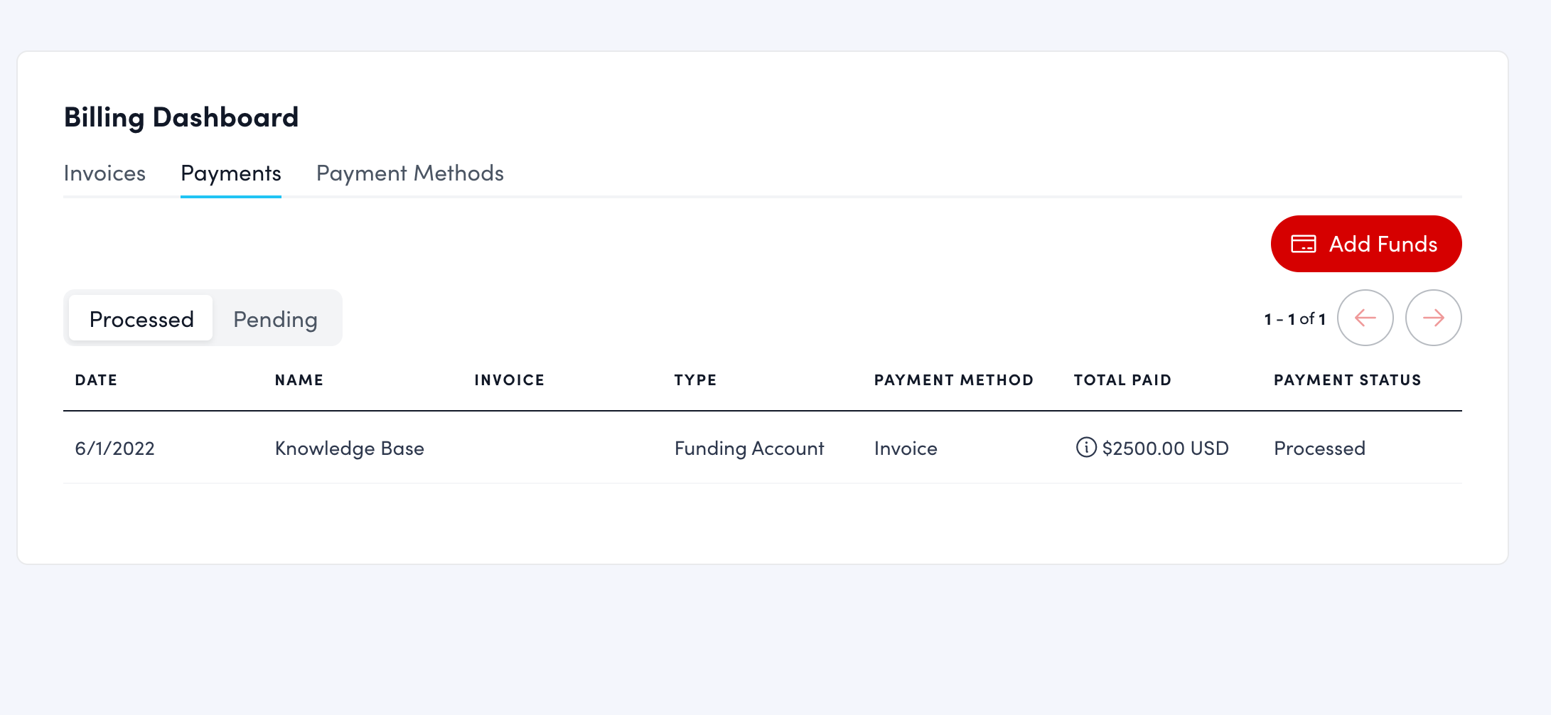Switch to the Payments tab

click(230, 173)
